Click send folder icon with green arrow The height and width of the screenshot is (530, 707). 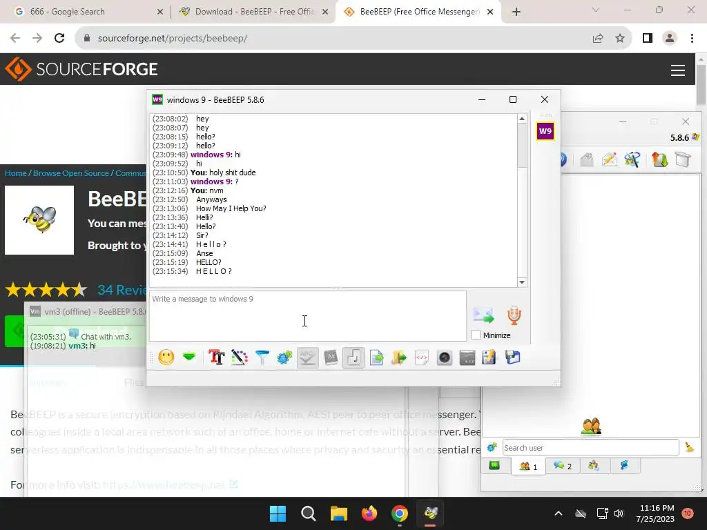[x=399, y=358]
